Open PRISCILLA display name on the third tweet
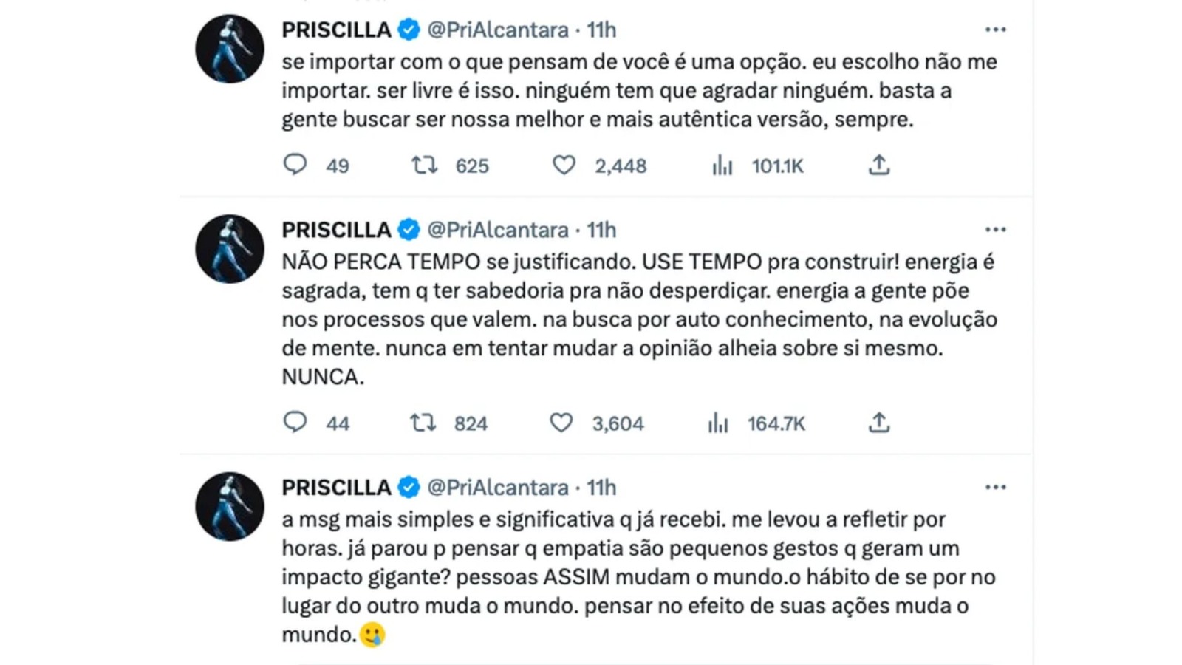 point(336,488)
